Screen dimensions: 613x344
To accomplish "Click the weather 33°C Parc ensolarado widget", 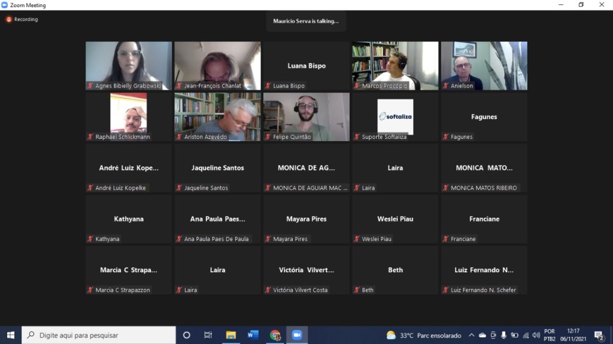I will [x=424, y=335].
